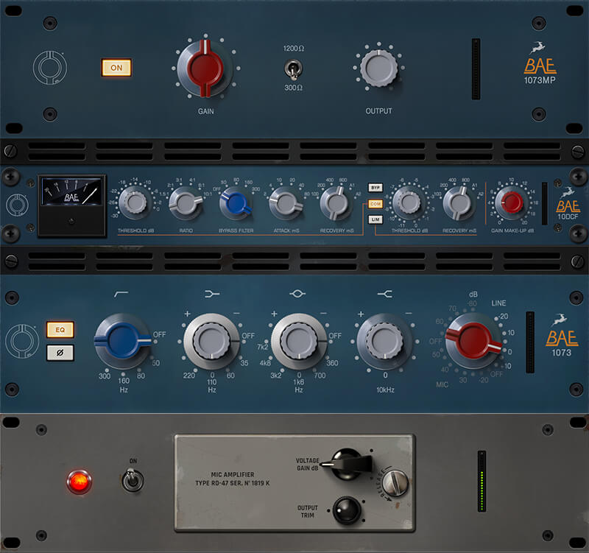Click the 300Ω label below the impedance switch
This screenshot has height=553, width=589.
(x=293, y=88)
